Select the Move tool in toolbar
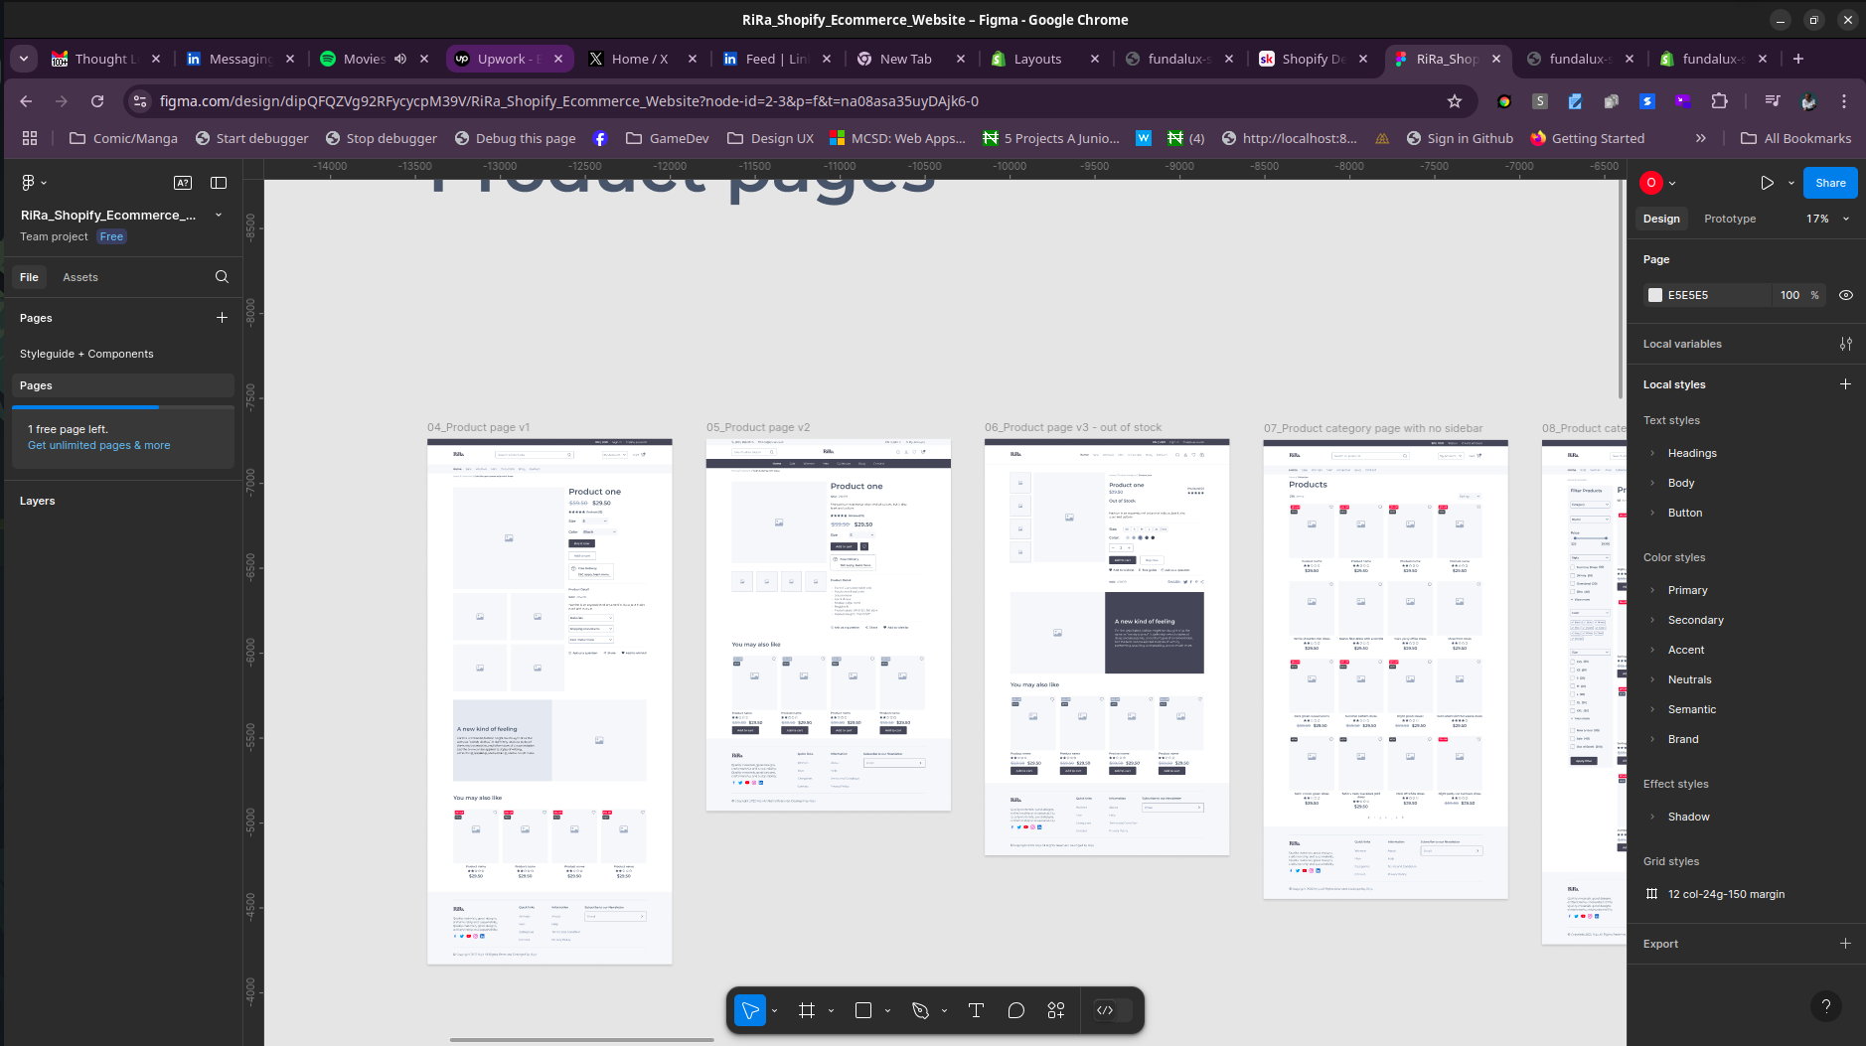 [x=750, y=1010]
